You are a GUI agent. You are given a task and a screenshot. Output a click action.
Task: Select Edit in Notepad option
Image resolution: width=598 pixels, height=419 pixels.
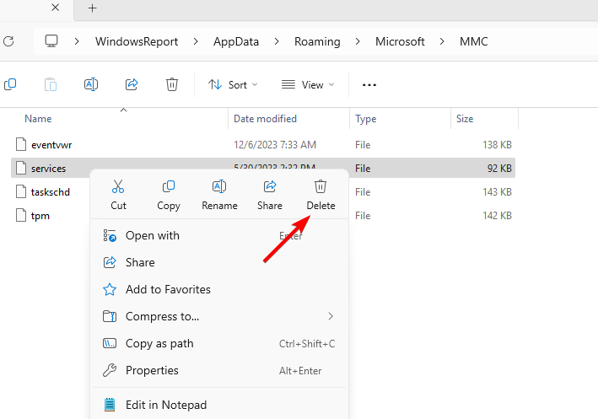[x=166, y=405]
